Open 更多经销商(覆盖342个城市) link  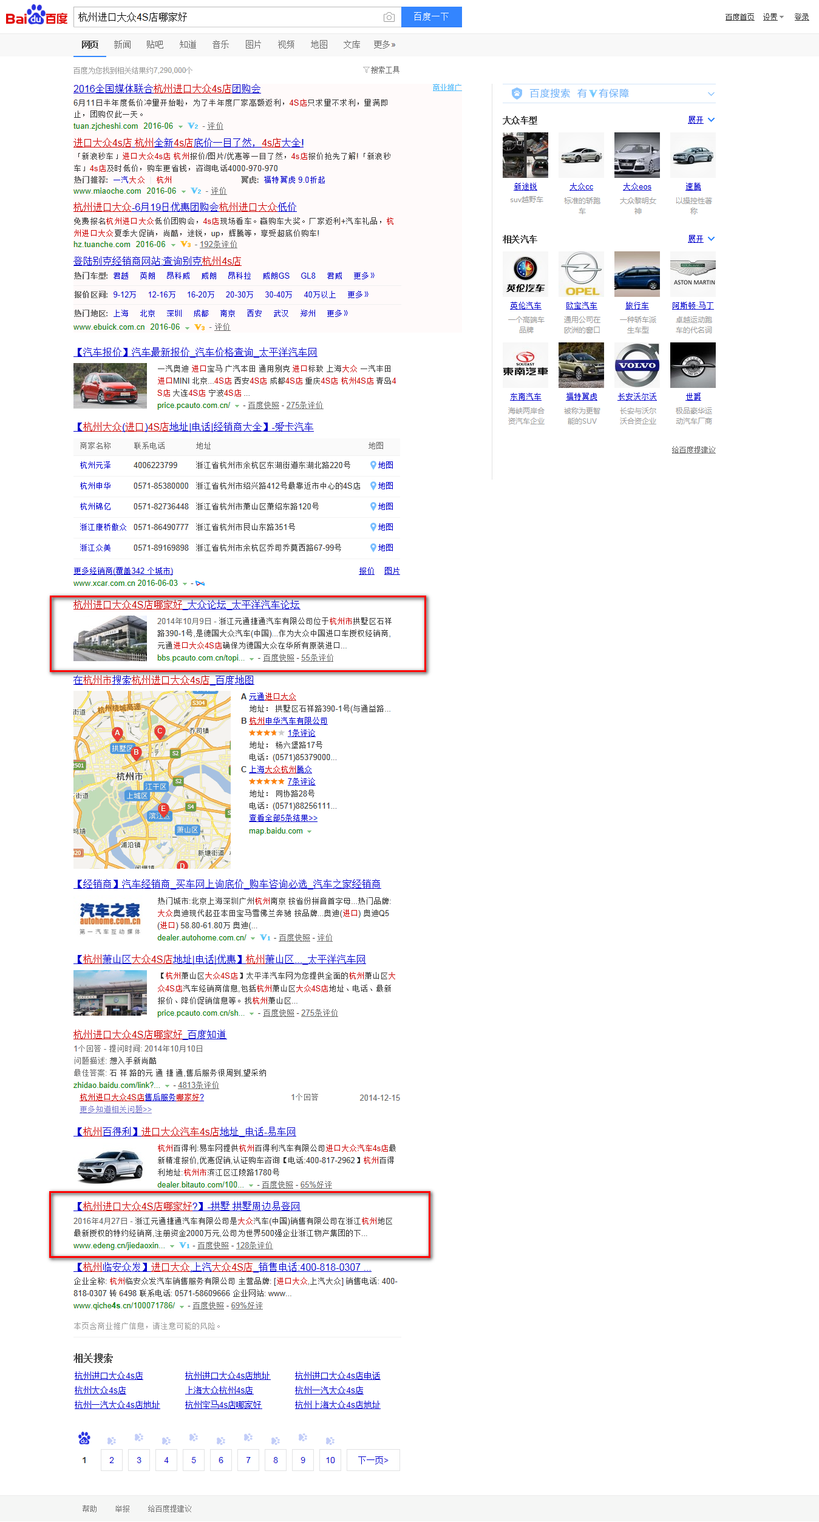tap(123, 571)
